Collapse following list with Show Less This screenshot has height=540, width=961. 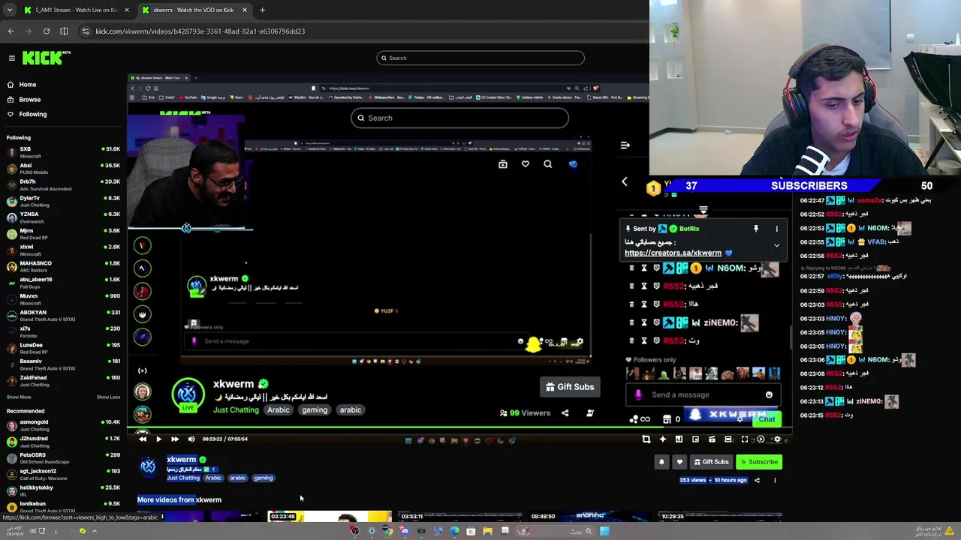(x=108, y=397)
